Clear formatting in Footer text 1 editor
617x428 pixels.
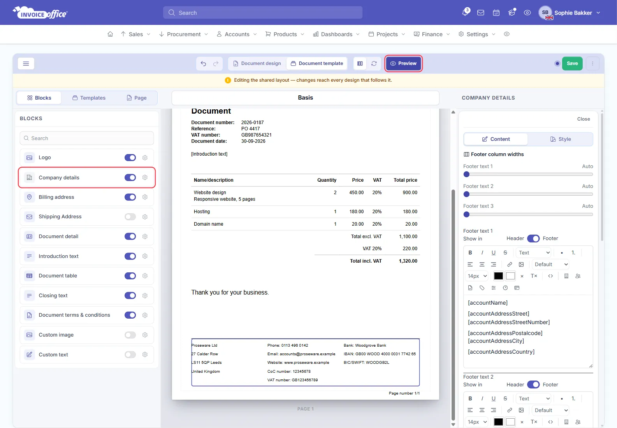click(x=534, y=276)
